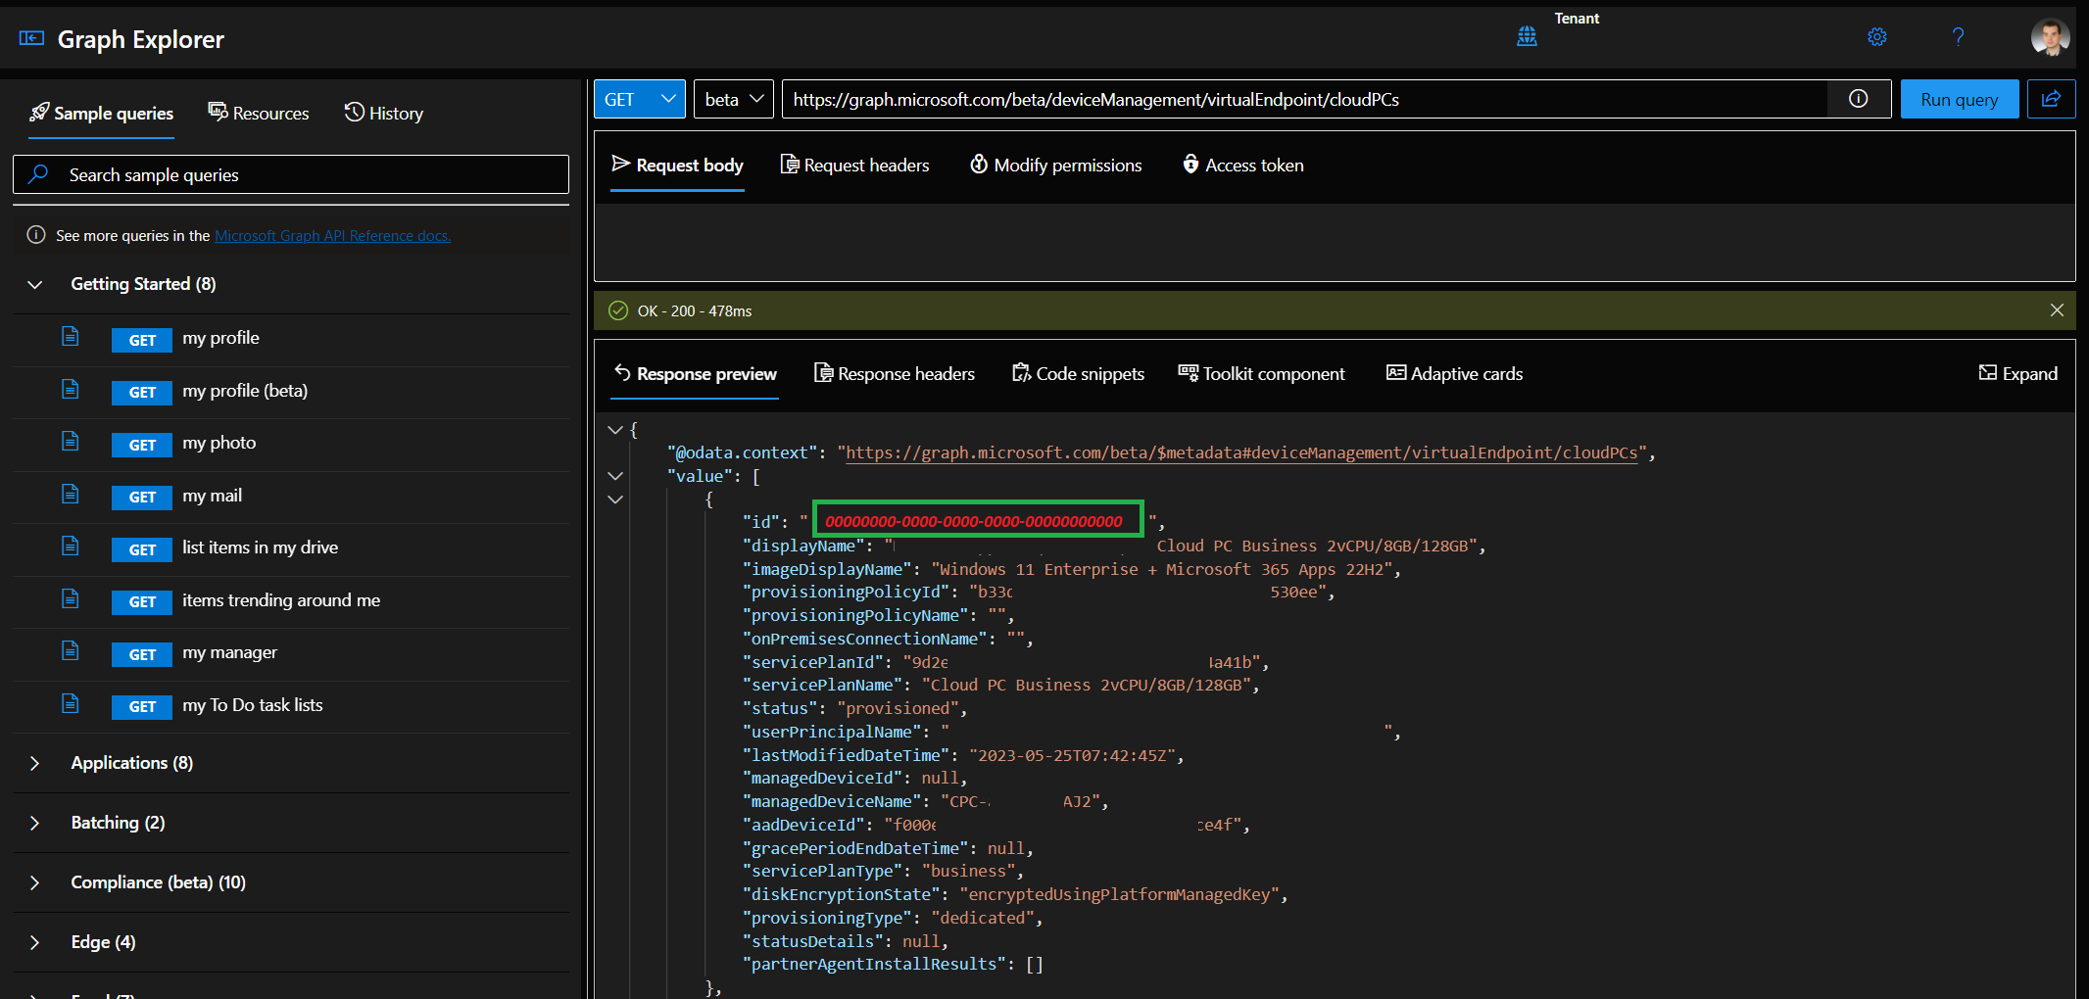2089x999 pixels.
Task: Switch to the History tab
Action: click(x=384, y=114)
